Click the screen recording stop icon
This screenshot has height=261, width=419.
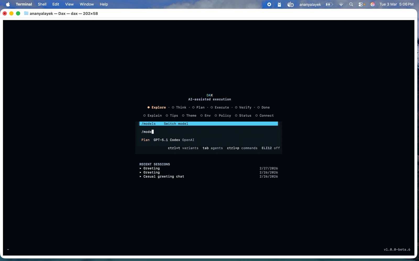[269, 4]
